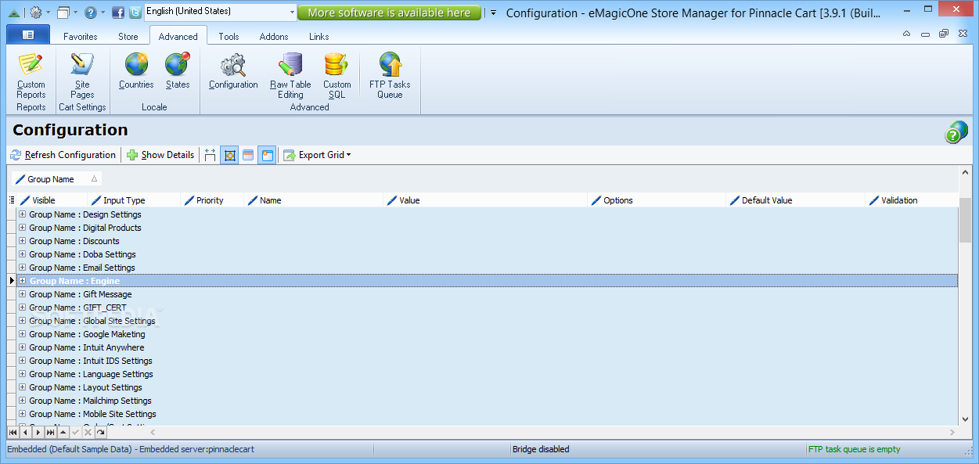Click the refresh data arrow in navigator

coord(100,432)
